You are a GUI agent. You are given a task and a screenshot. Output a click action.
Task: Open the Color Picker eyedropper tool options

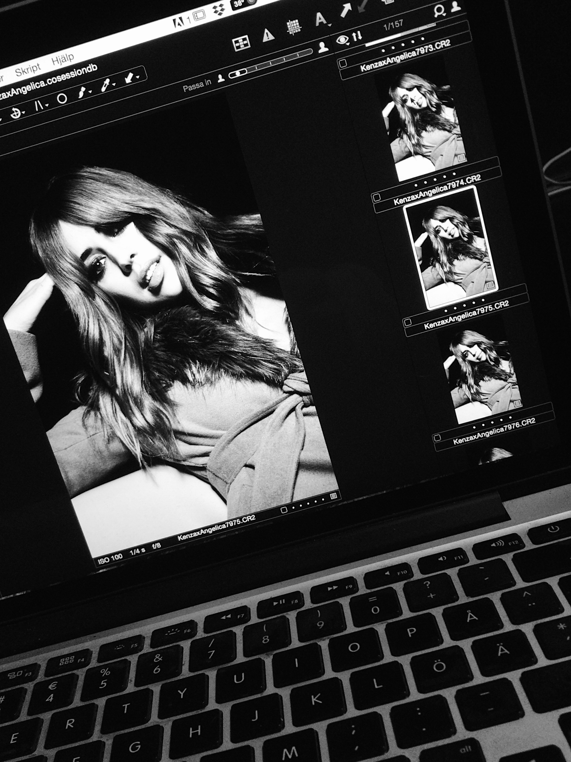click(107, 84)
